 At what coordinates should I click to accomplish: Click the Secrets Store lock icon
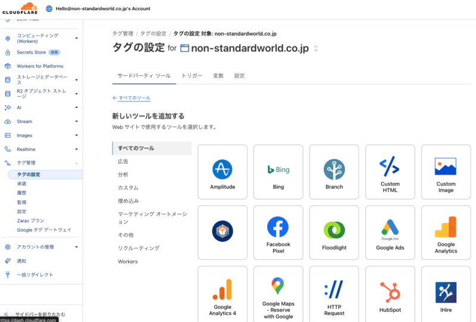[8, 52]
